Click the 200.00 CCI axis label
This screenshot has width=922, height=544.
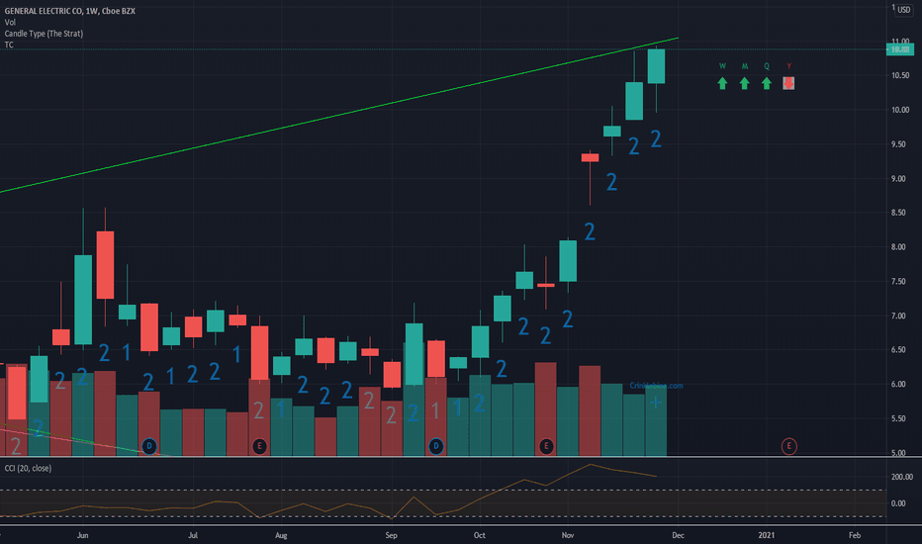[x=902, y=477]
